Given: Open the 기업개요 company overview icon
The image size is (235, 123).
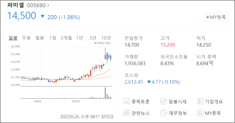Looking at the screenshot, I should coord(200,101).
